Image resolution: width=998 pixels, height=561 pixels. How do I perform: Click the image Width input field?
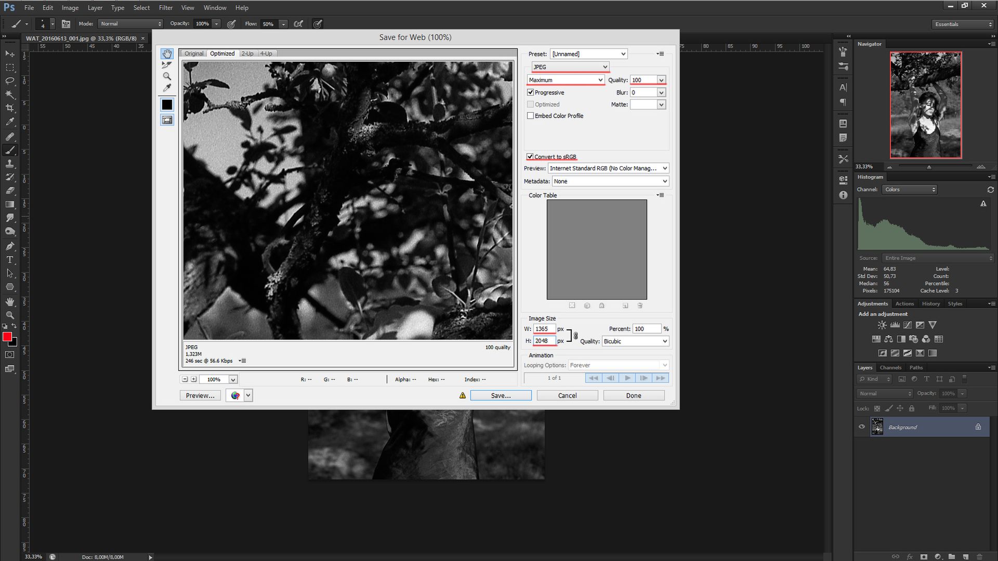544,329
